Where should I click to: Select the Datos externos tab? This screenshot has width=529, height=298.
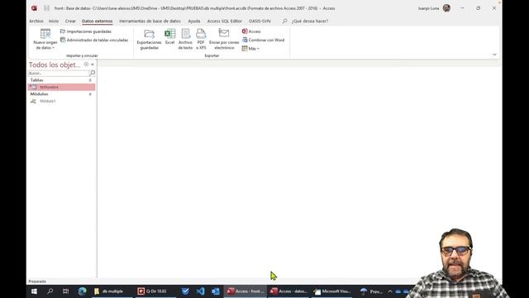click(x=98, y=21)
